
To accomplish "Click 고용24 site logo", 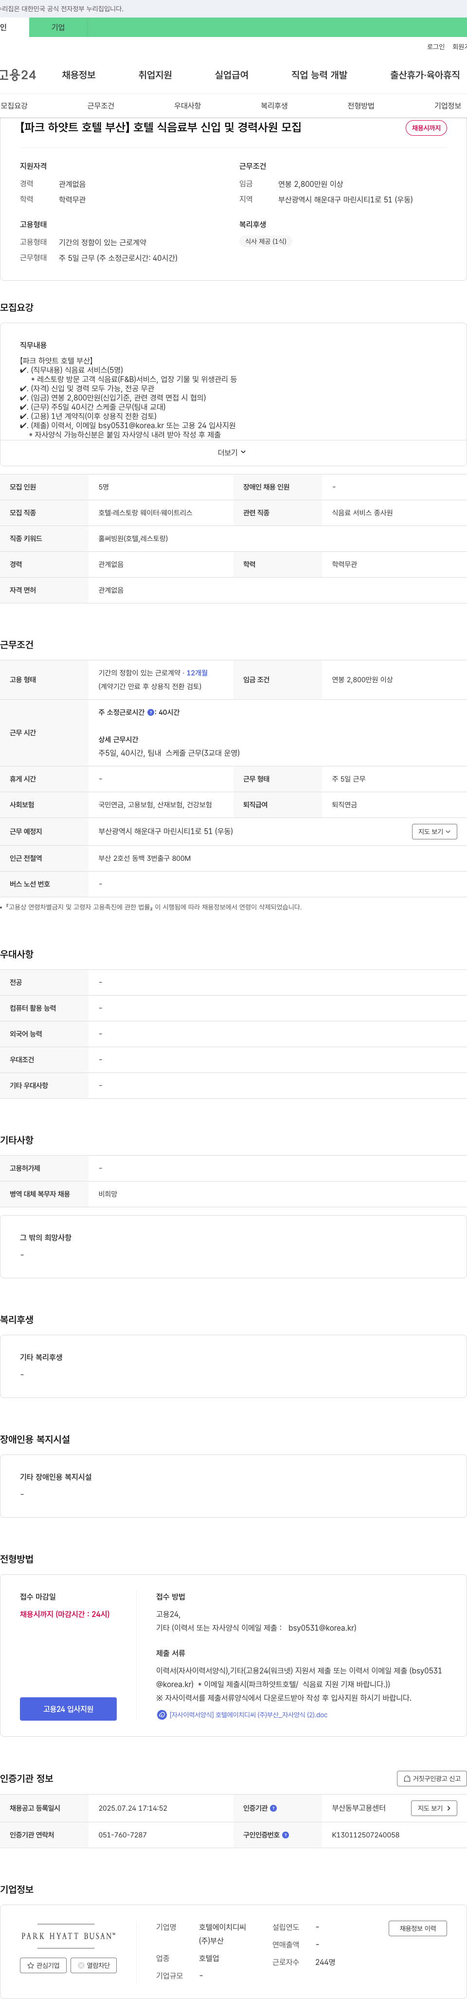I will click(x=18, y=74).
